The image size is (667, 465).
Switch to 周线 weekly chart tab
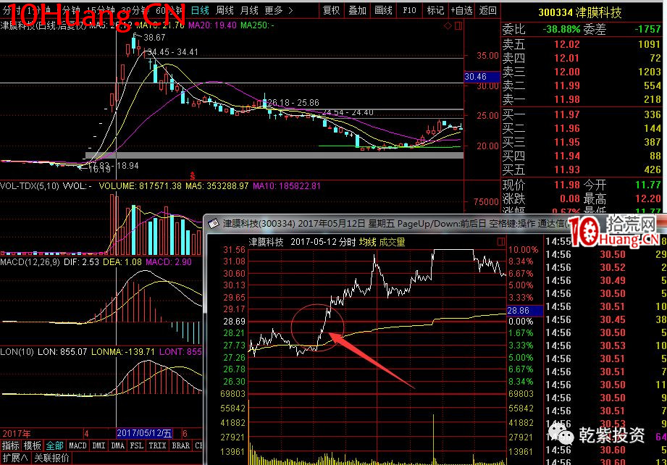225,10
